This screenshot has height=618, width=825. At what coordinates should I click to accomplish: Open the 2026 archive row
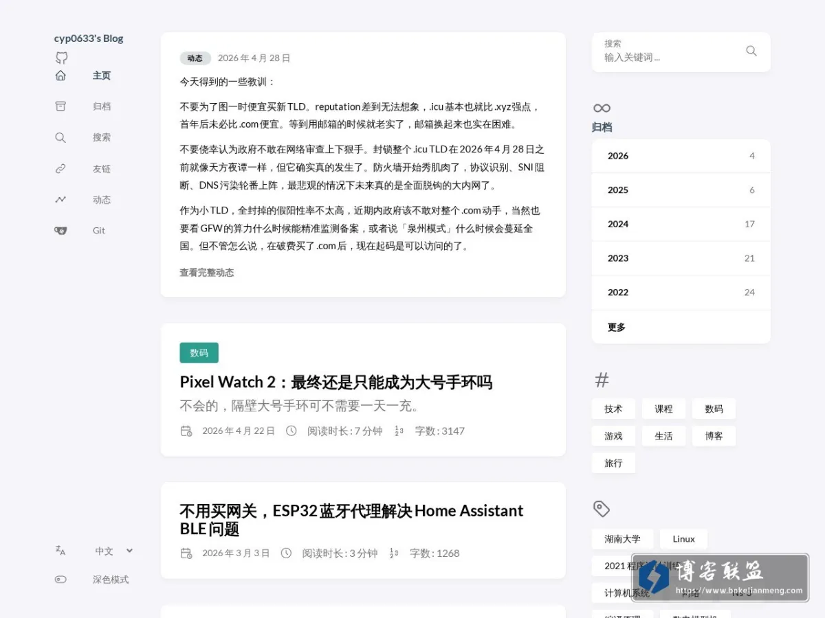(x=681, y=156)
